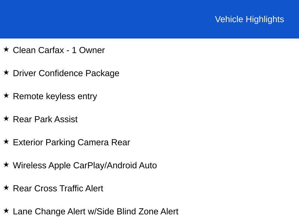Click the Remote keyless entry text

[x=55, y=96]
